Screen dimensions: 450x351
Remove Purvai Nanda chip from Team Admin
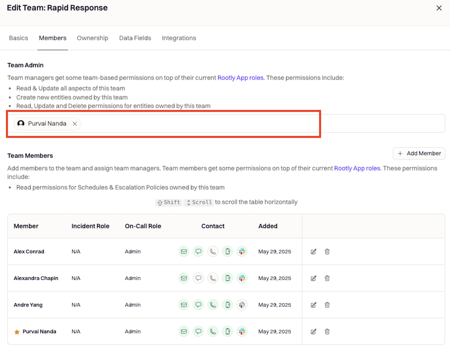click(x=75, y=124)
